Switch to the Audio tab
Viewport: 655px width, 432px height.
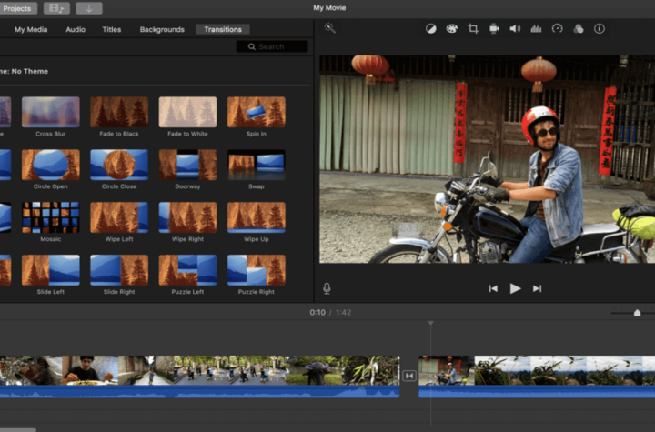76,29
